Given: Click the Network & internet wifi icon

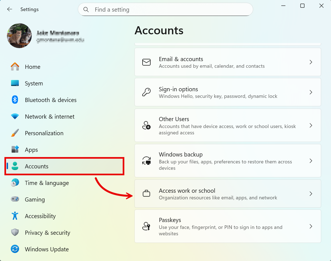Looking at the screenshot, I should click(x=15, y=116).
